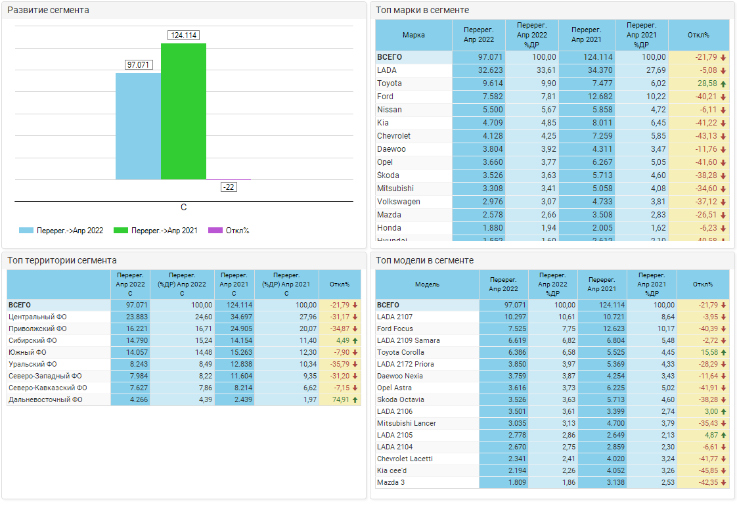Select the blue 97.071 chart bar
Image resolution: width=737 pixels, height=521 pixels.
(x=138, y=126)
